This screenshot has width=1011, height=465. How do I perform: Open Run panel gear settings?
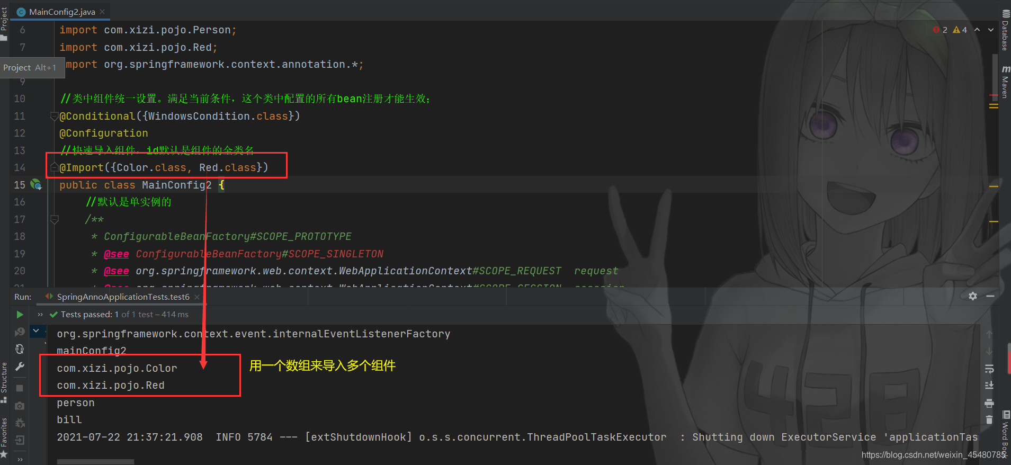point(973,296)
